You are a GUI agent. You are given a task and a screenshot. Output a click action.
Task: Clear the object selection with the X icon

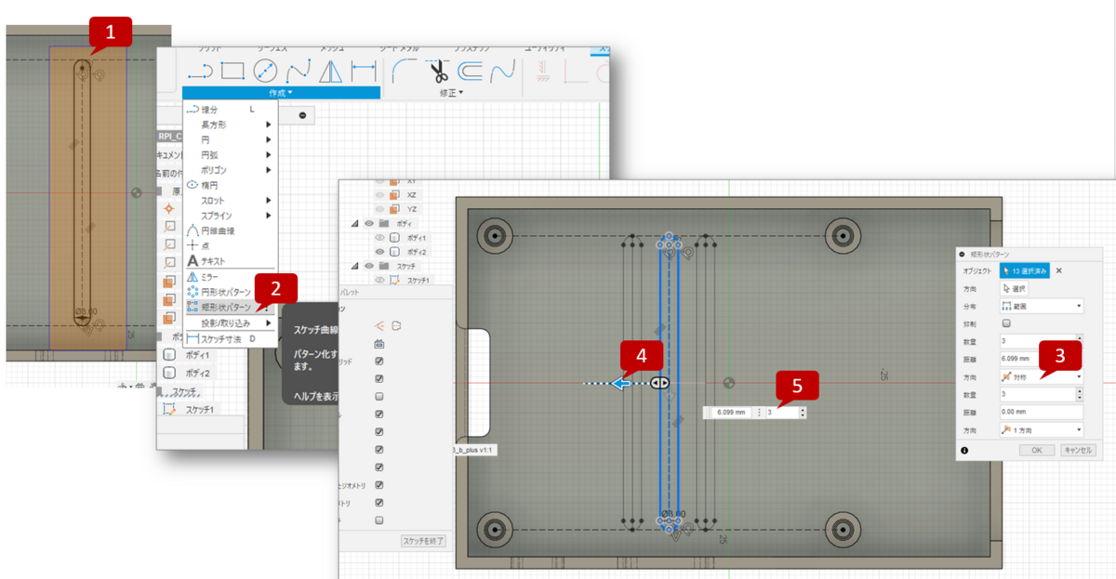coord(1059,270)
